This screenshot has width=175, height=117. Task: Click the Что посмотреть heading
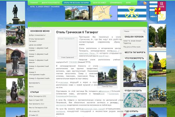click(x=134, y=58)
